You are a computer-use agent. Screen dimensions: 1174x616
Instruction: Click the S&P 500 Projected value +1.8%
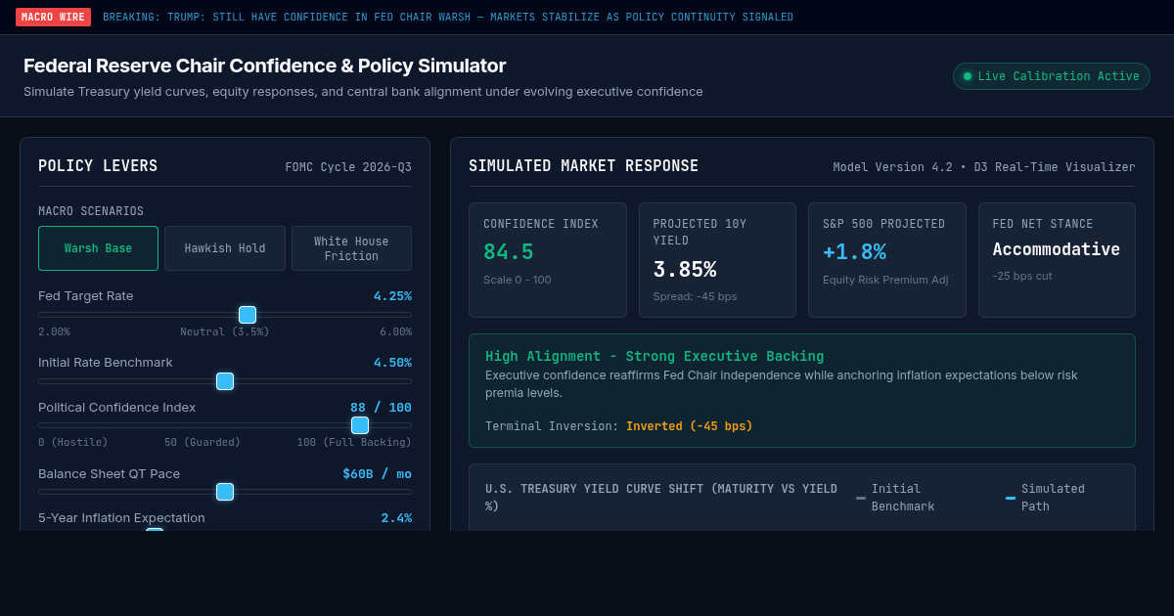pos(854,252)
